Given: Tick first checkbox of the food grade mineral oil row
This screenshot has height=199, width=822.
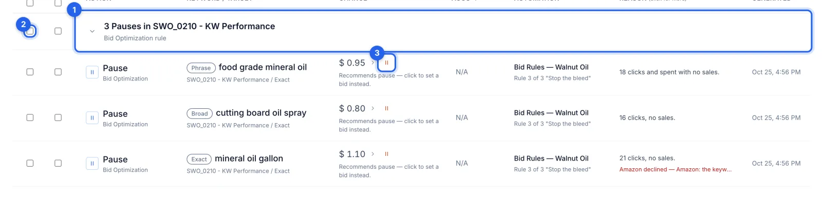Looking at the screenshot, I should pos(30,72).
